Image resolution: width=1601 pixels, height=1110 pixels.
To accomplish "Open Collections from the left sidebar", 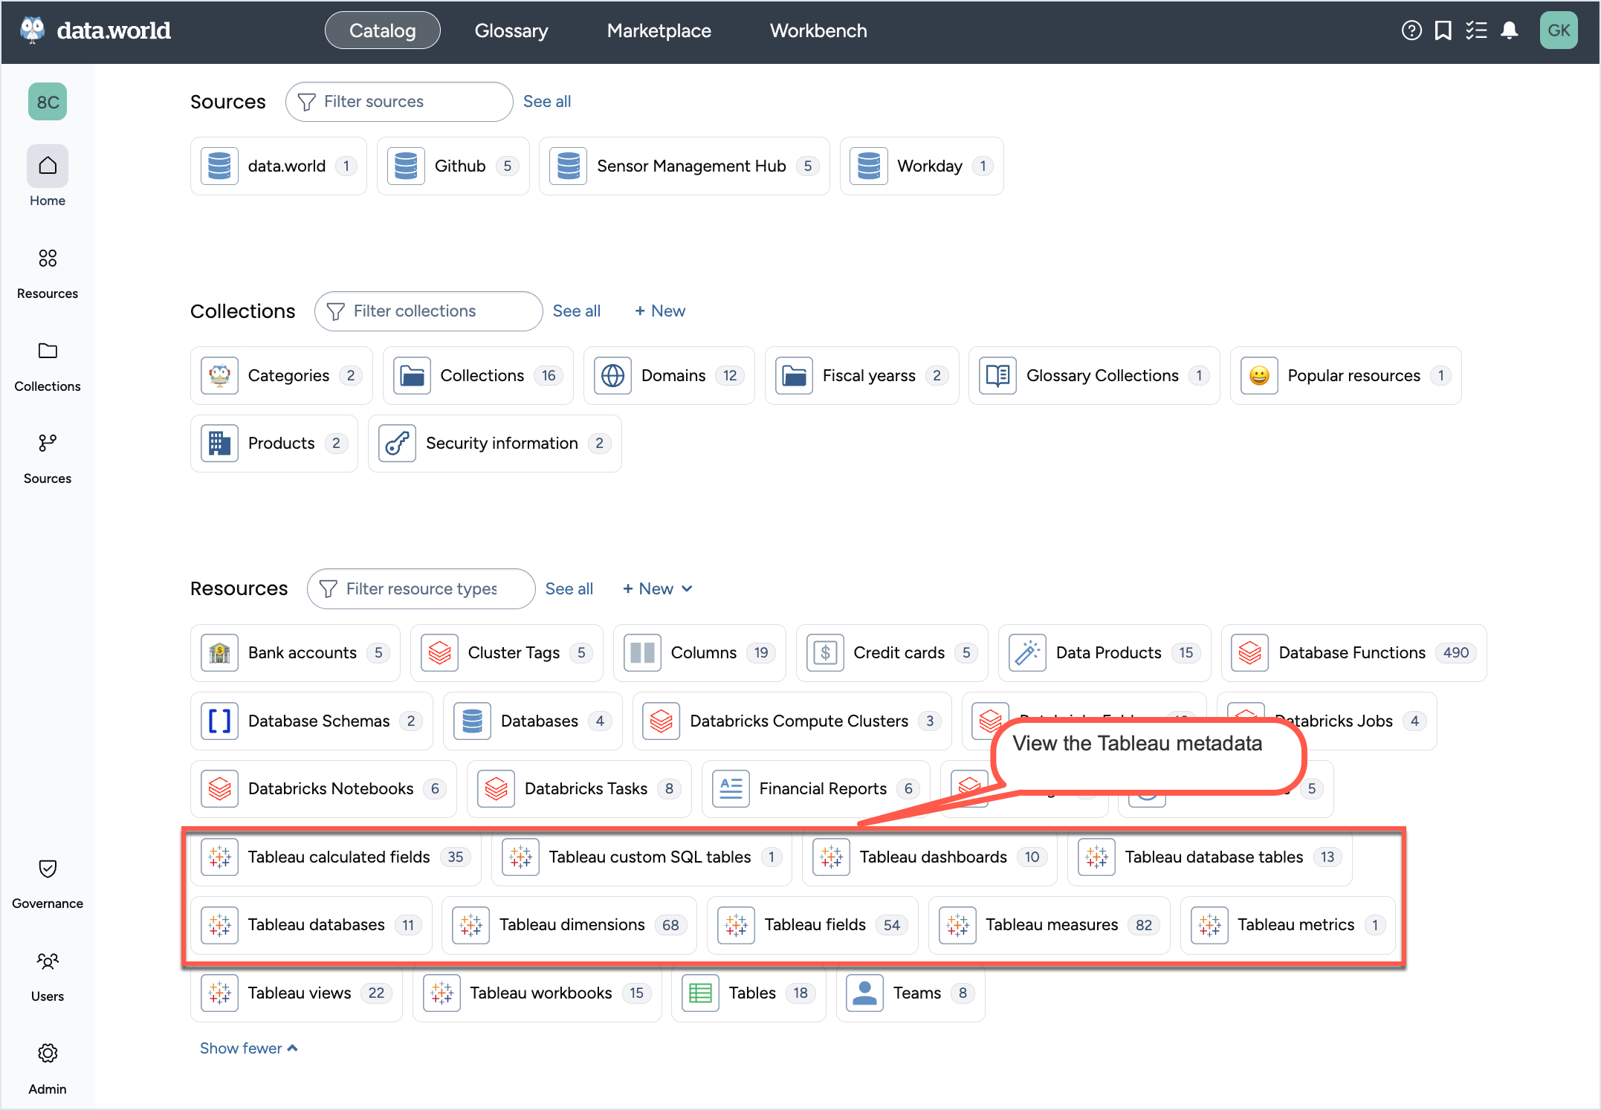I will pos(47,362).
